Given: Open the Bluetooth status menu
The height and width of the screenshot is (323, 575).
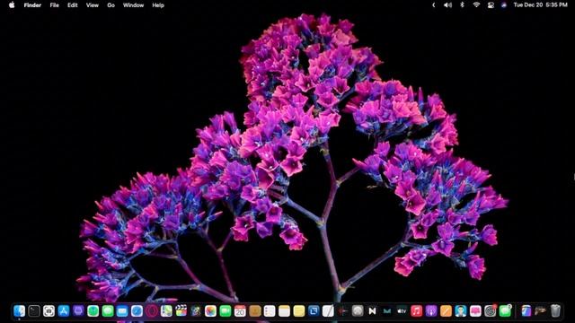Looking at the screenshot, I should [x=462, y=5].
